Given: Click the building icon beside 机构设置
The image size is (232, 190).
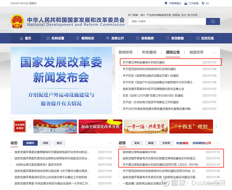Looking at the screenshot, I should pyautogui.click(x=48, y=38).
